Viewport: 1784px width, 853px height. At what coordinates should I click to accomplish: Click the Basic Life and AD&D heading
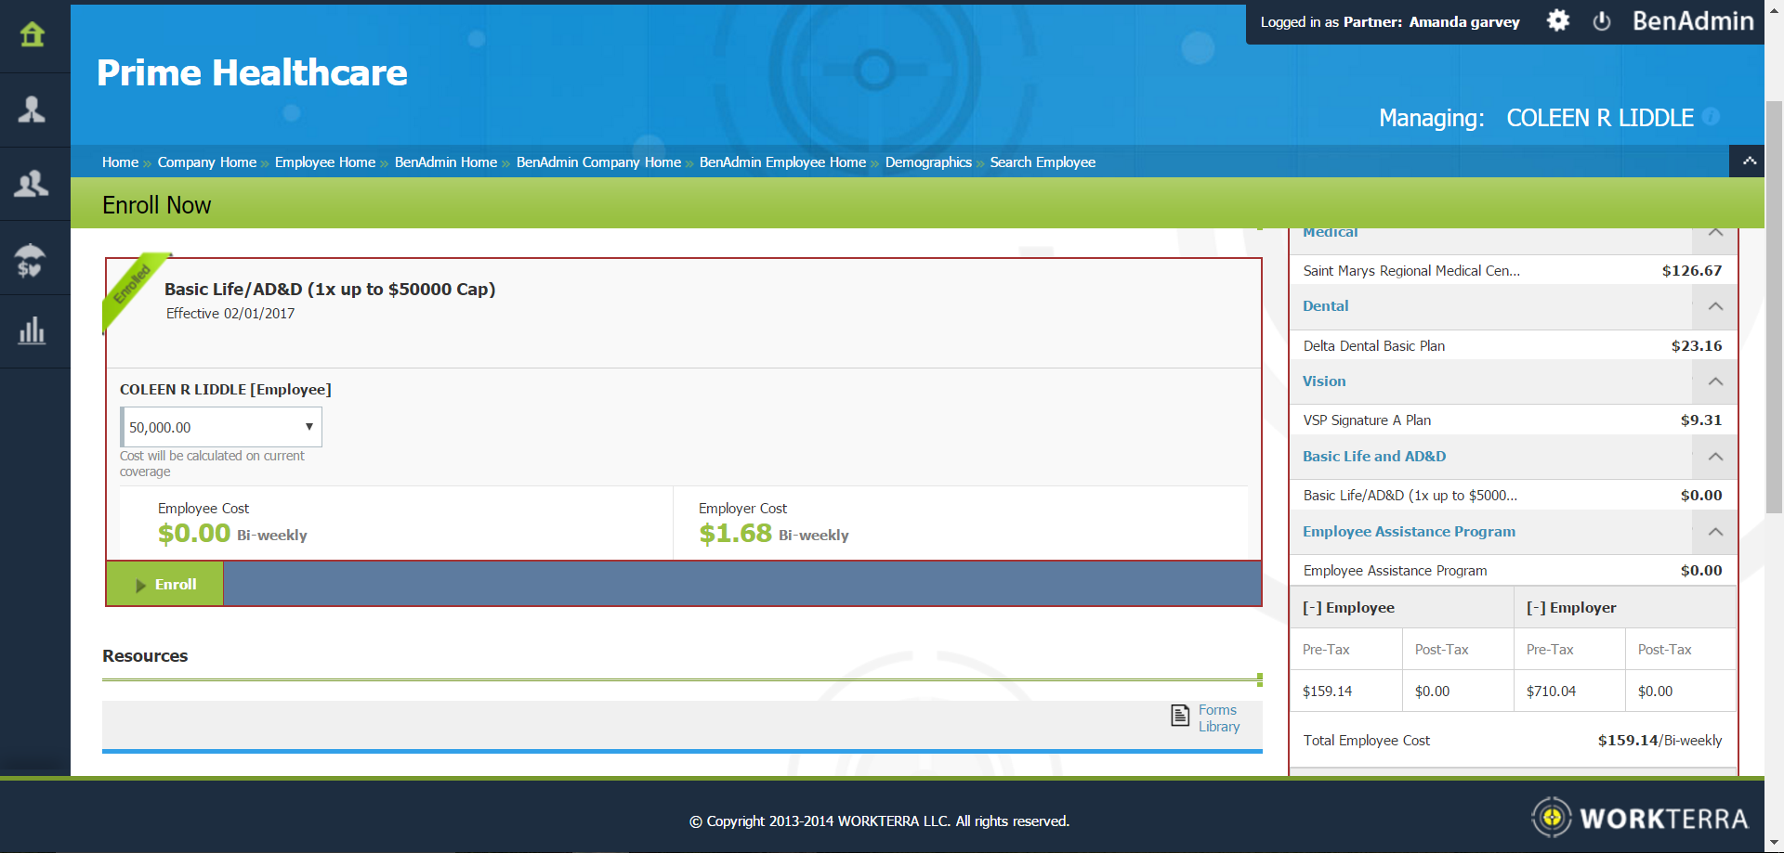1373,456
